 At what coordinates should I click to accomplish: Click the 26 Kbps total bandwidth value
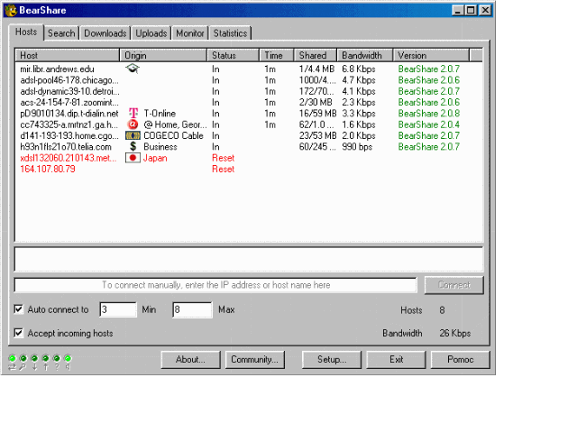454,333
